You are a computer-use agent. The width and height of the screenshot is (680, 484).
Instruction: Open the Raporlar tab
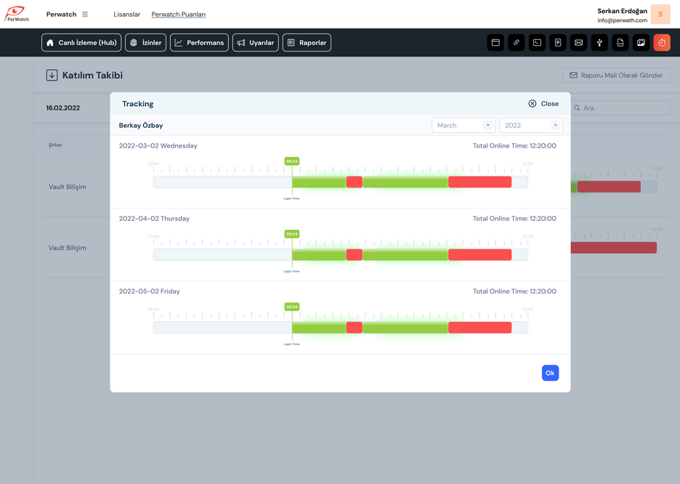click(307, 42)
